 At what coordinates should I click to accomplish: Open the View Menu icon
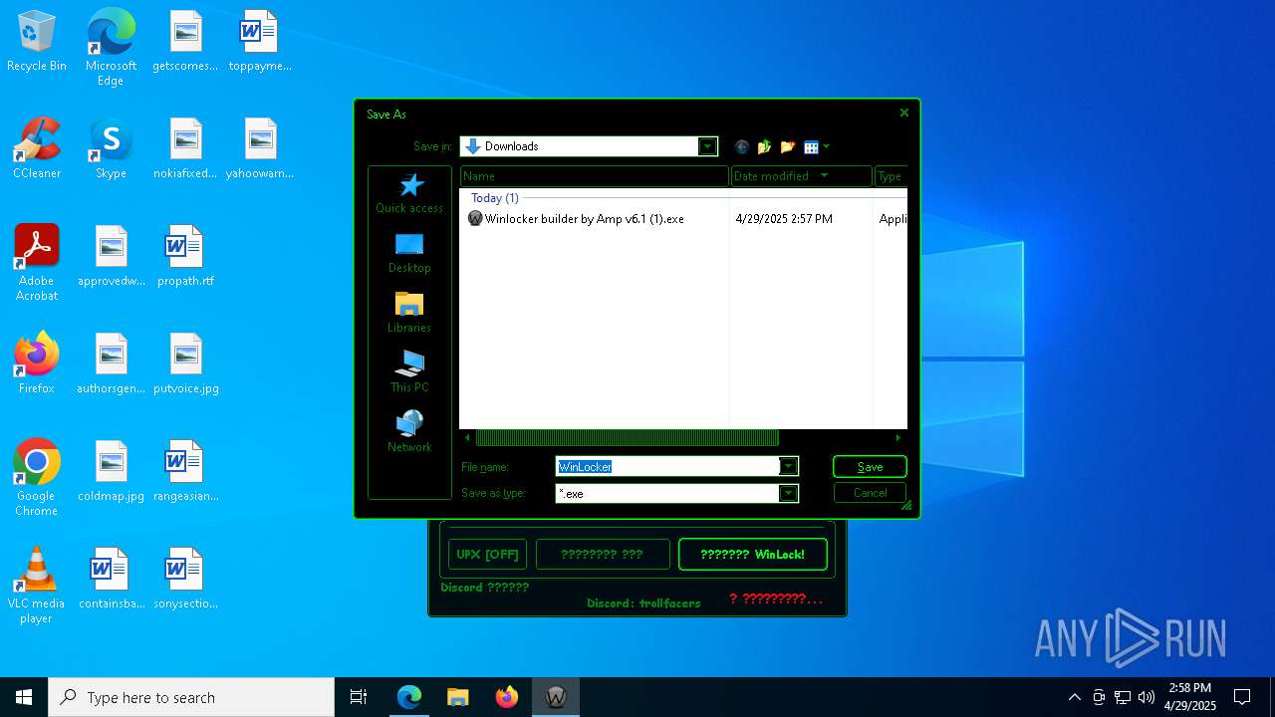[x=811, y=147]
